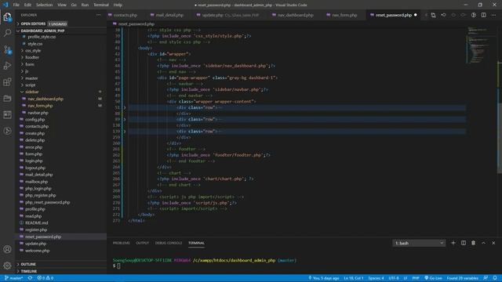Close the terminal panel

tap(493, 243)
